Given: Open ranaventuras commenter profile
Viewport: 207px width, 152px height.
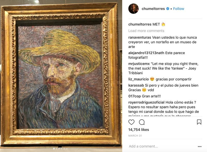Looking at the screenshot, I should (140, 37).
